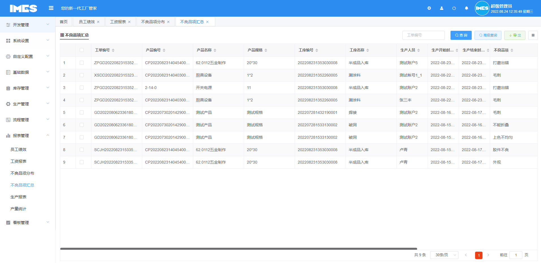
Task: Sort by 不良品项 column arrows
Action: (x=512, y=50)
